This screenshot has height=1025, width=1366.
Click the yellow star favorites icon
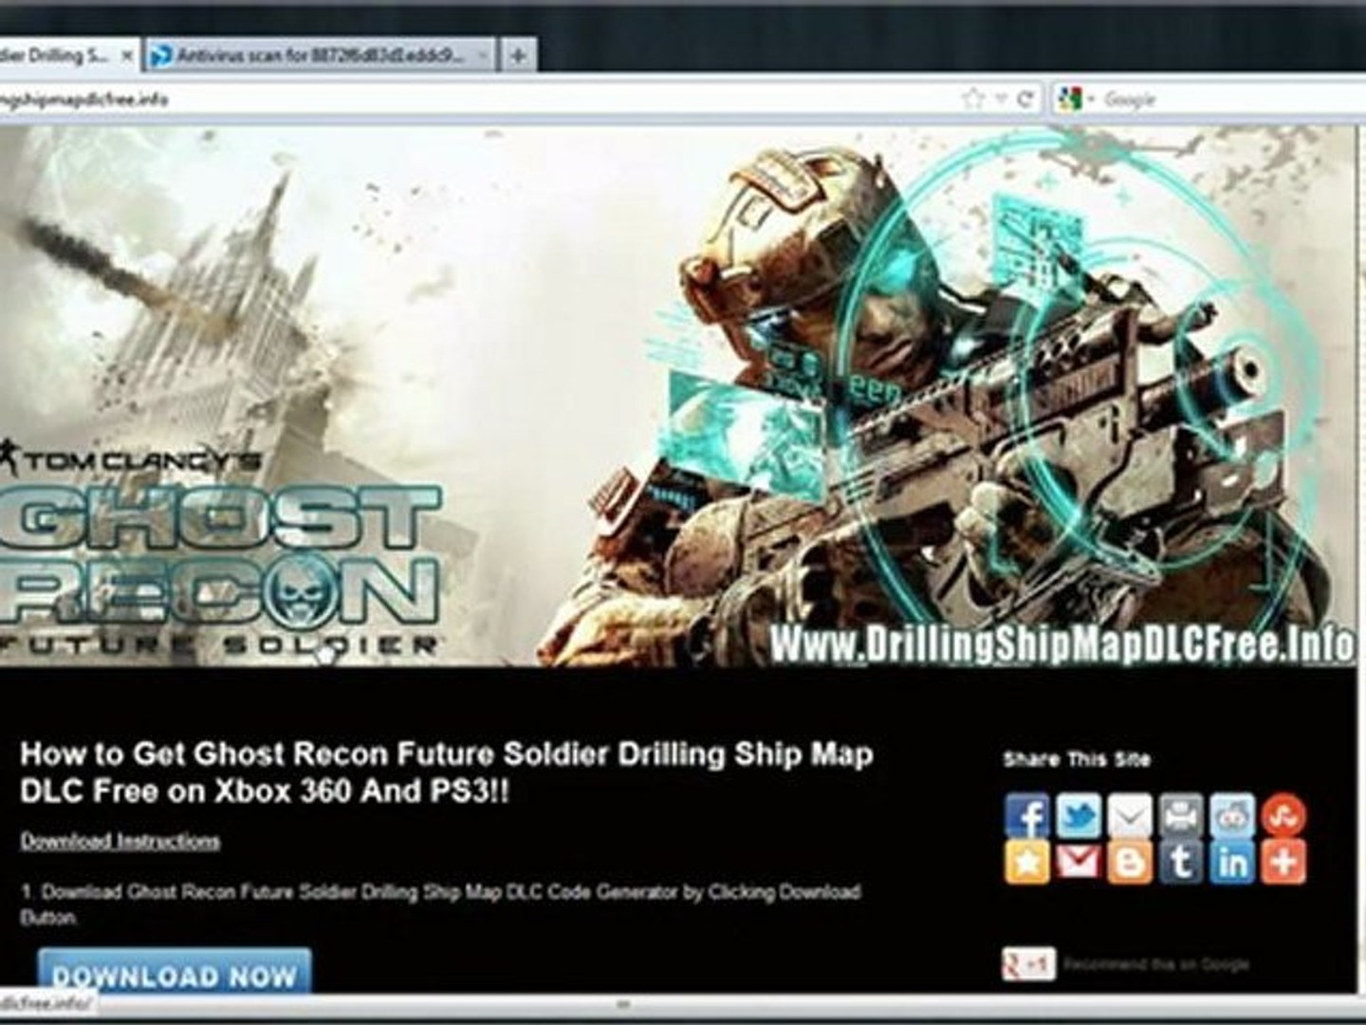1027,862
